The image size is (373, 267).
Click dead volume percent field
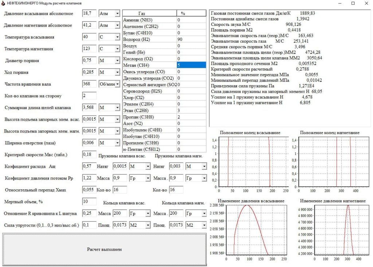pyautogui.click(x=89, y=201)
